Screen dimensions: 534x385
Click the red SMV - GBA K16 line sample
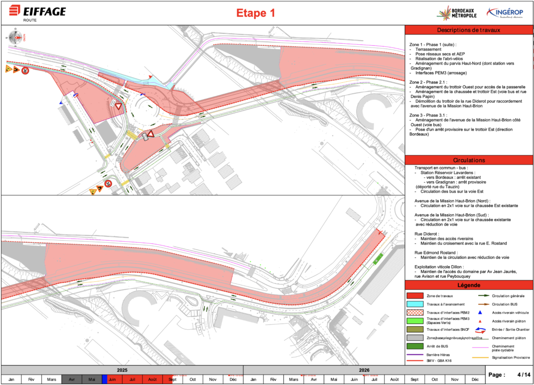coord(415,361)
